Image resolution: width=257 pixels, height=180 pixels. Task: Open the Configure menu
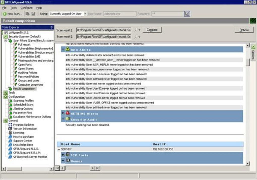point(26,8)
